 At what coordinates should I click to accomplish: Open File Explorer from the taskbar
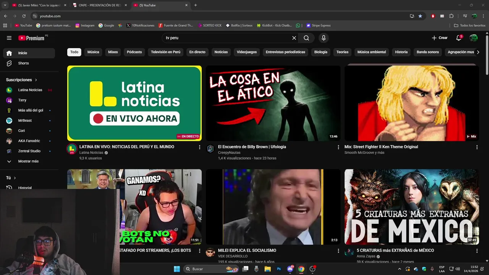pos(268,269)
